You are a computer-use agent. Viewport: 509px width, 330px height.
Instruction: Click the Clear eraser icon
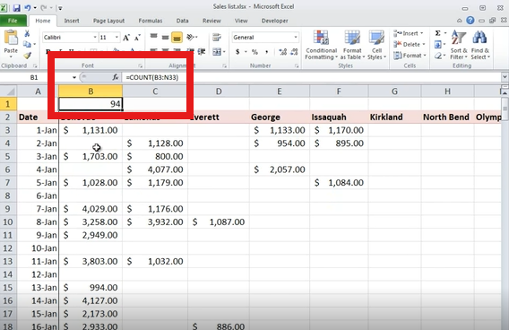click(x=438, y=56)
